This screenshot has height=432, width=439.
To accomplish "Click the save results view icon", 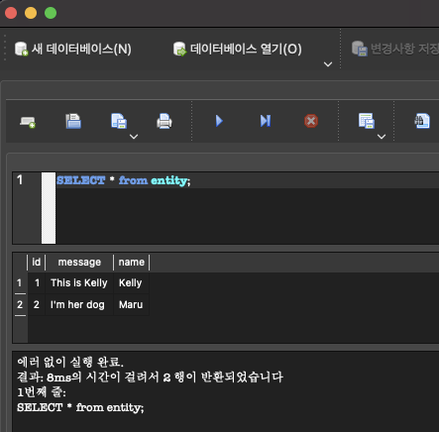I will (367, 121).
